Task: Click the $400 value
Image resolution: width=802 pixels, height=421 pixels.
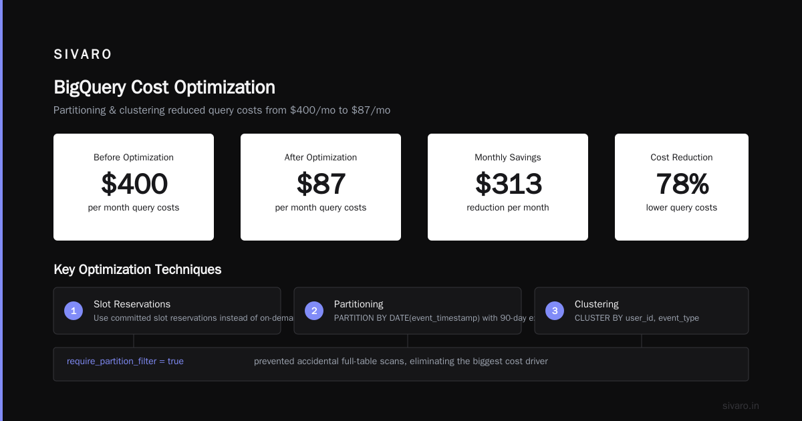Action: point(134,184)
